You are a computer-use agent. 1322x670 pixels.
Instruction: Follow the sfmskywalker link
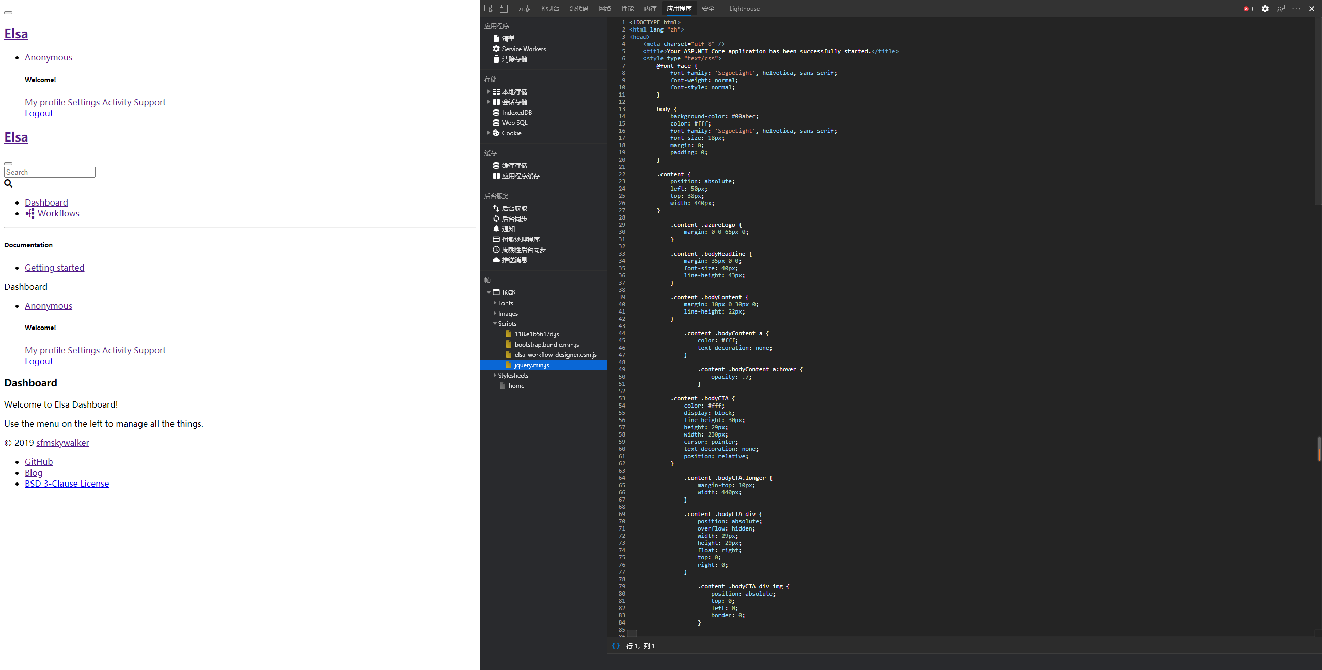(62, 443)
